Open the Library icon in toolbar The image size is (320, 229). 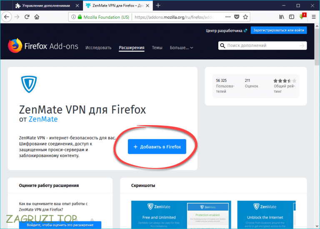coord(282,17)
